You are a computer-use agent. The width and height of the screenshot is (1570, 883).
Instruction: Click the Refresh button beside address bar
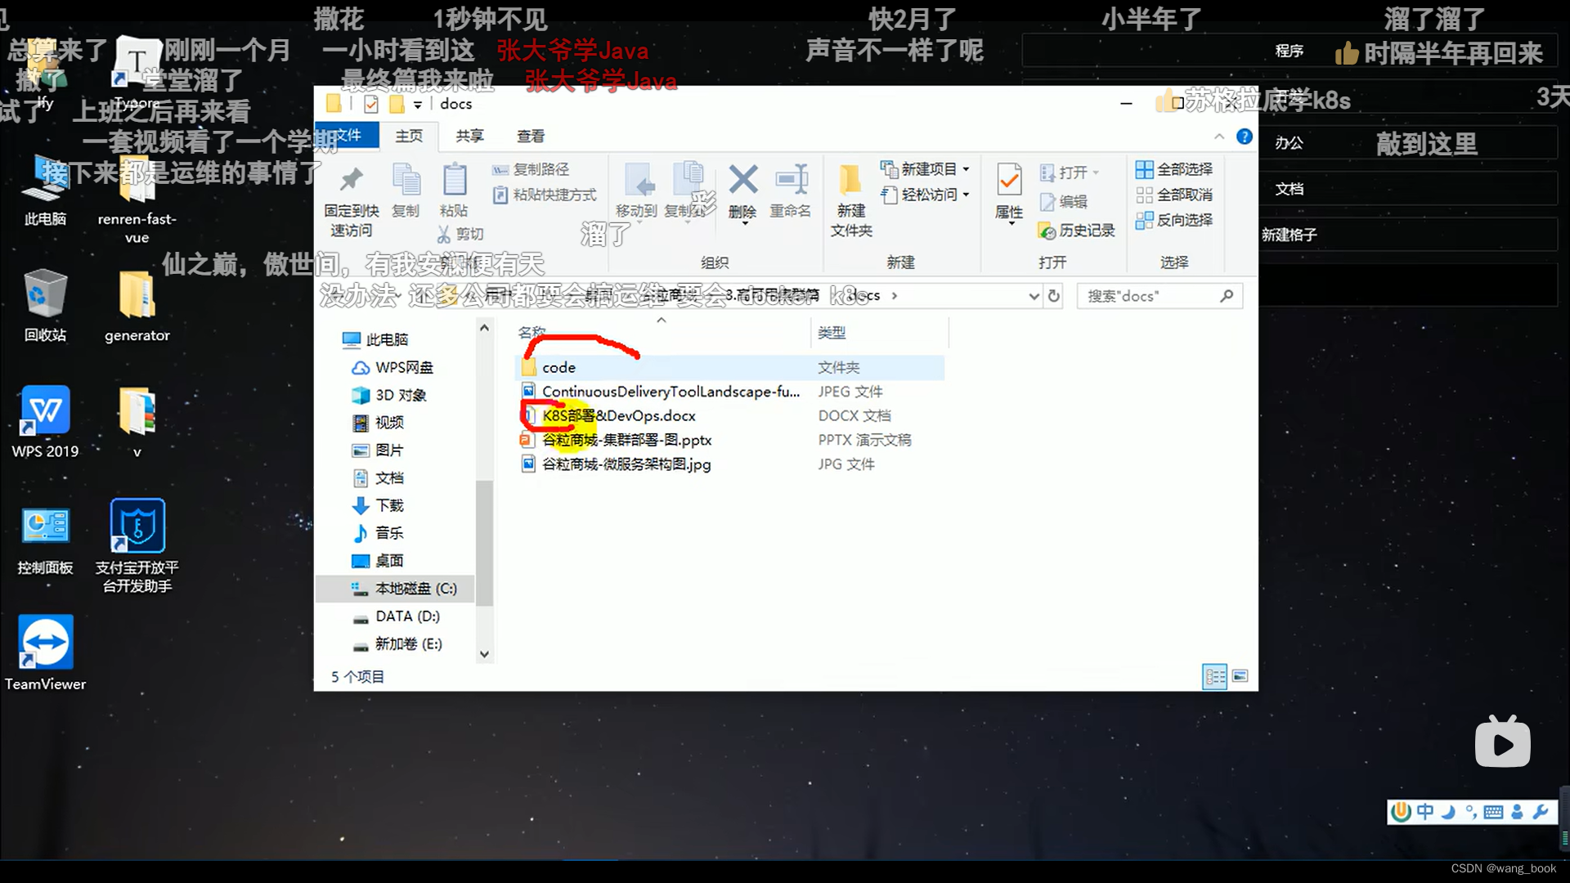click(x=1054, y=296)
